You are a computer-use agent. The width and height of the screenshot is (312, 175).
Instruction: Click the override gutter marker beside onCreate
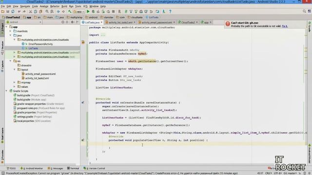tap(83, 103)
